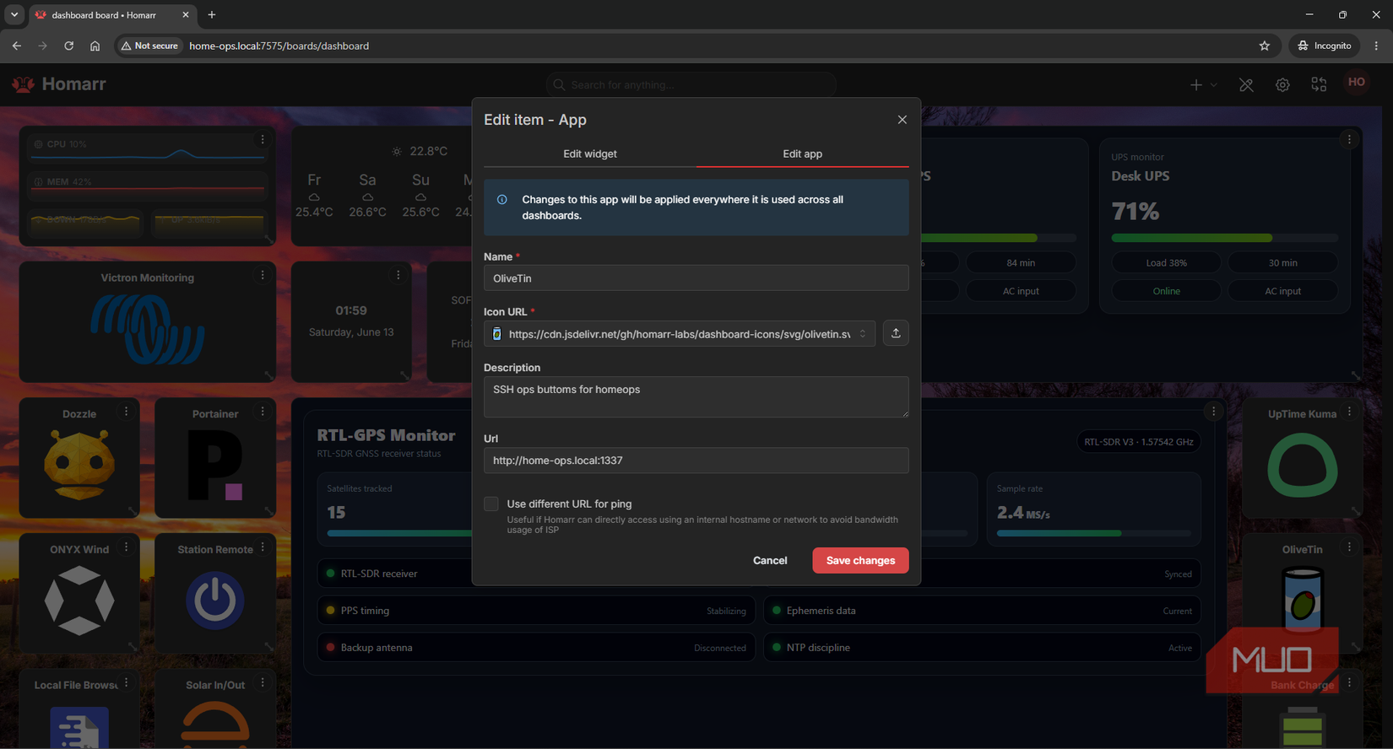Open the UpTime Kuma app icon

[1303, 465]
